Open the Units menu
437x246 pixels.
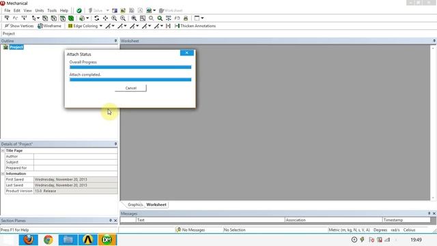point(40,11)
